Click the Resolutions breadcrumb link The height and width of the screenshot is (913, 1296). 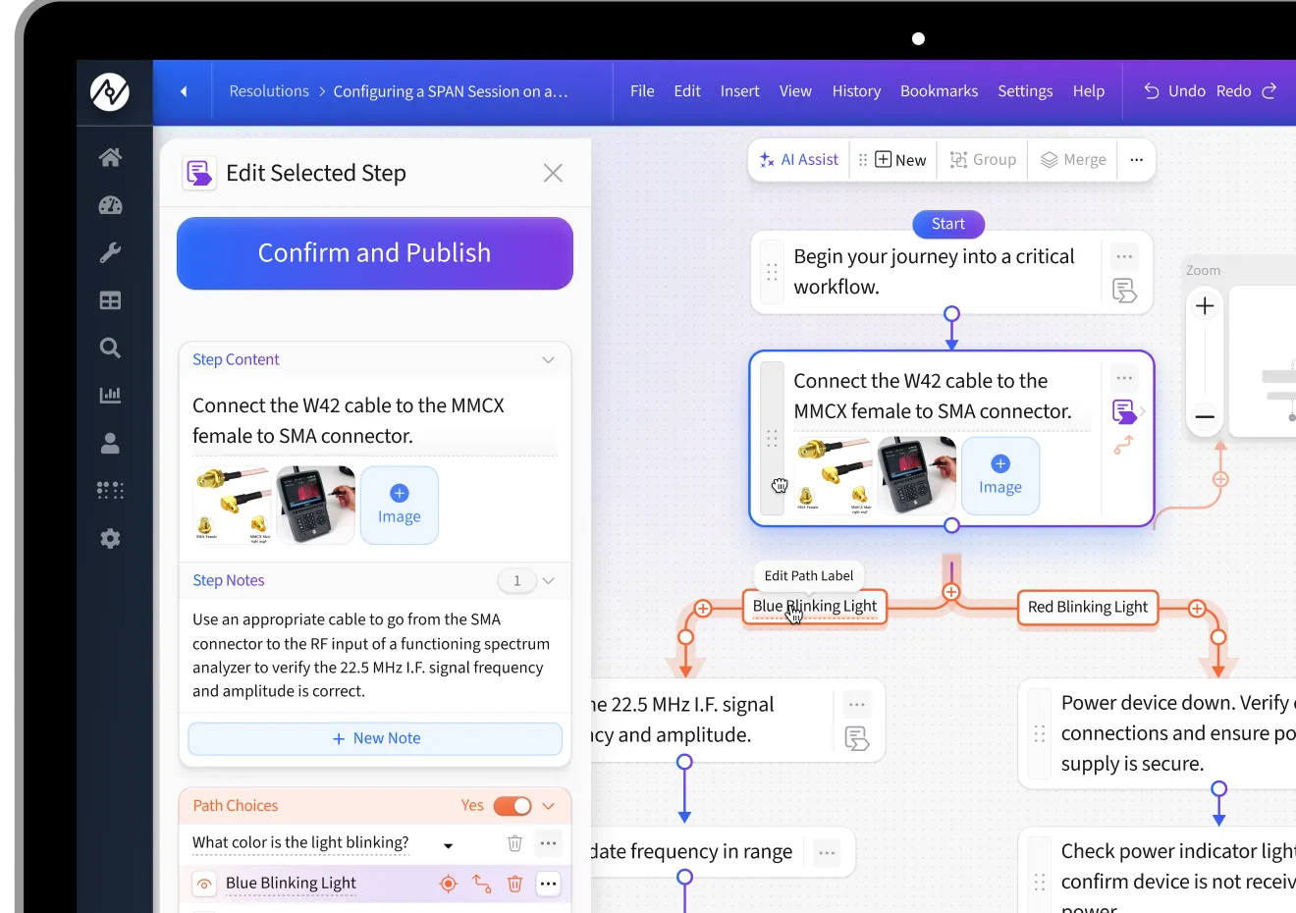[x=269, y=91]
